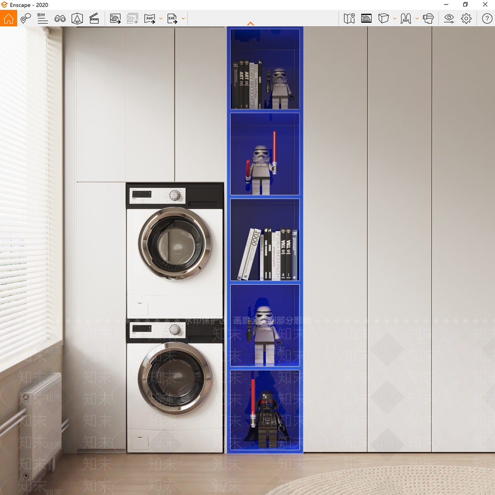The width and height of the screenshot is (495, 495).
Task: Expand the projection mode dropdown arrow
Action: tap(394, 19)
